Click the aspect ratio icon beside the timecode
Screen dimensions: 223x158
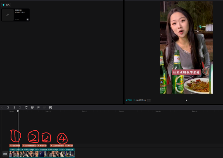pos(149,100)
